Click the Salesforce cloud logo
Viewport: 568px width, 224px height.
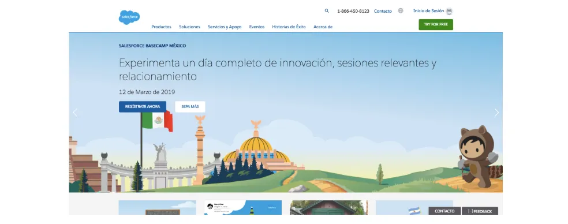click(129, 17)
